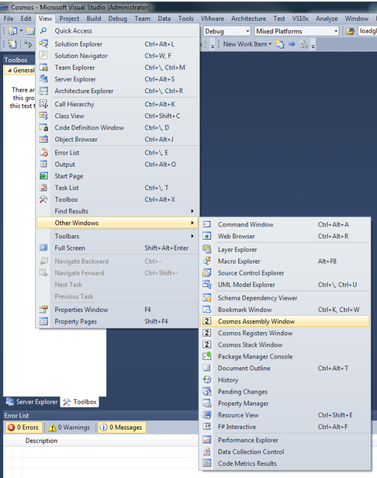Select Cosmos Registers Window
The height and width of the screenshot is (478, 377).
pos(285,333)
